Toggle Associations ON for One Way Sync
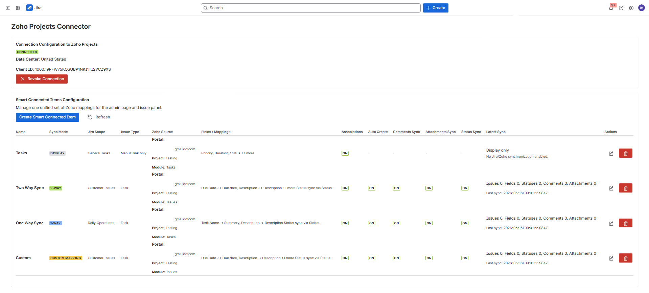 (x=345, y=223)
